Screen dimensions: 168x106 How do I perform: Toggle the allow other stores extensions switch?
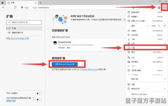tap(39, 100)
